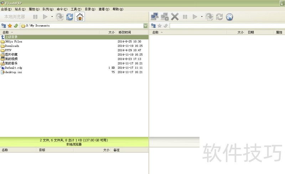Open the 属性 menu
This screenshot has width=285, height=174.
coord(34,9)
